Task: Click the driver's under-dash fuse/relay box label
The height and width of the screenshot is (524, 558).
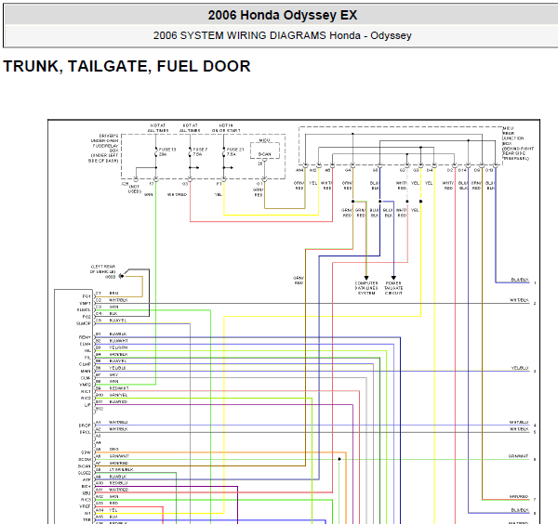Action: coord(104,149)
